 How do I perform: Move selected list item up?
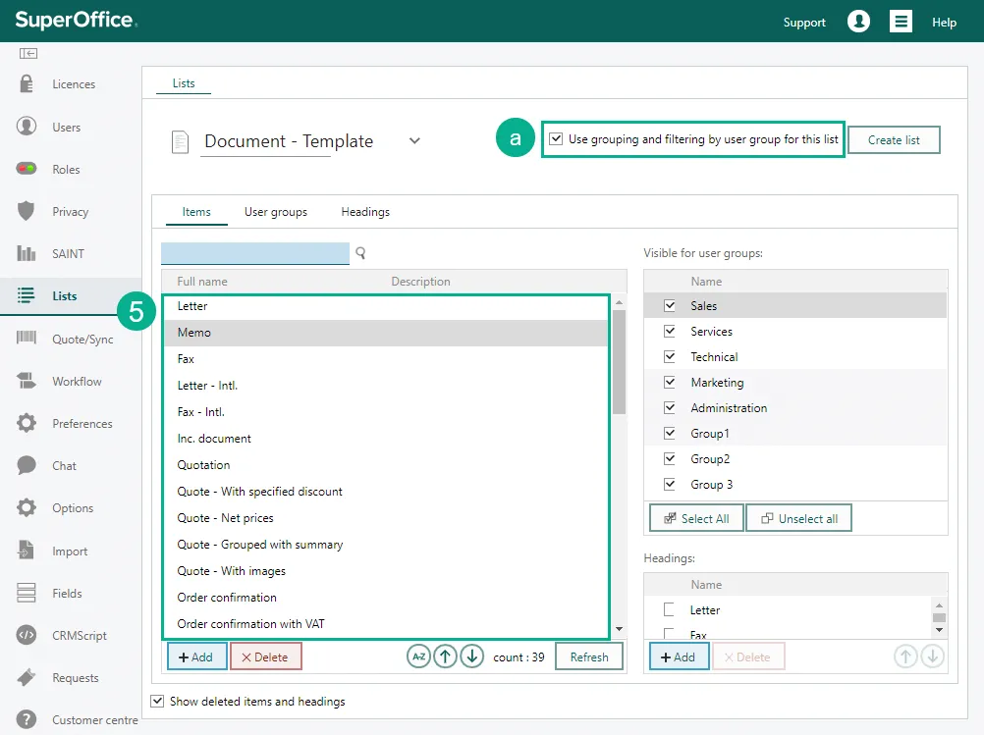coord(446,656)
